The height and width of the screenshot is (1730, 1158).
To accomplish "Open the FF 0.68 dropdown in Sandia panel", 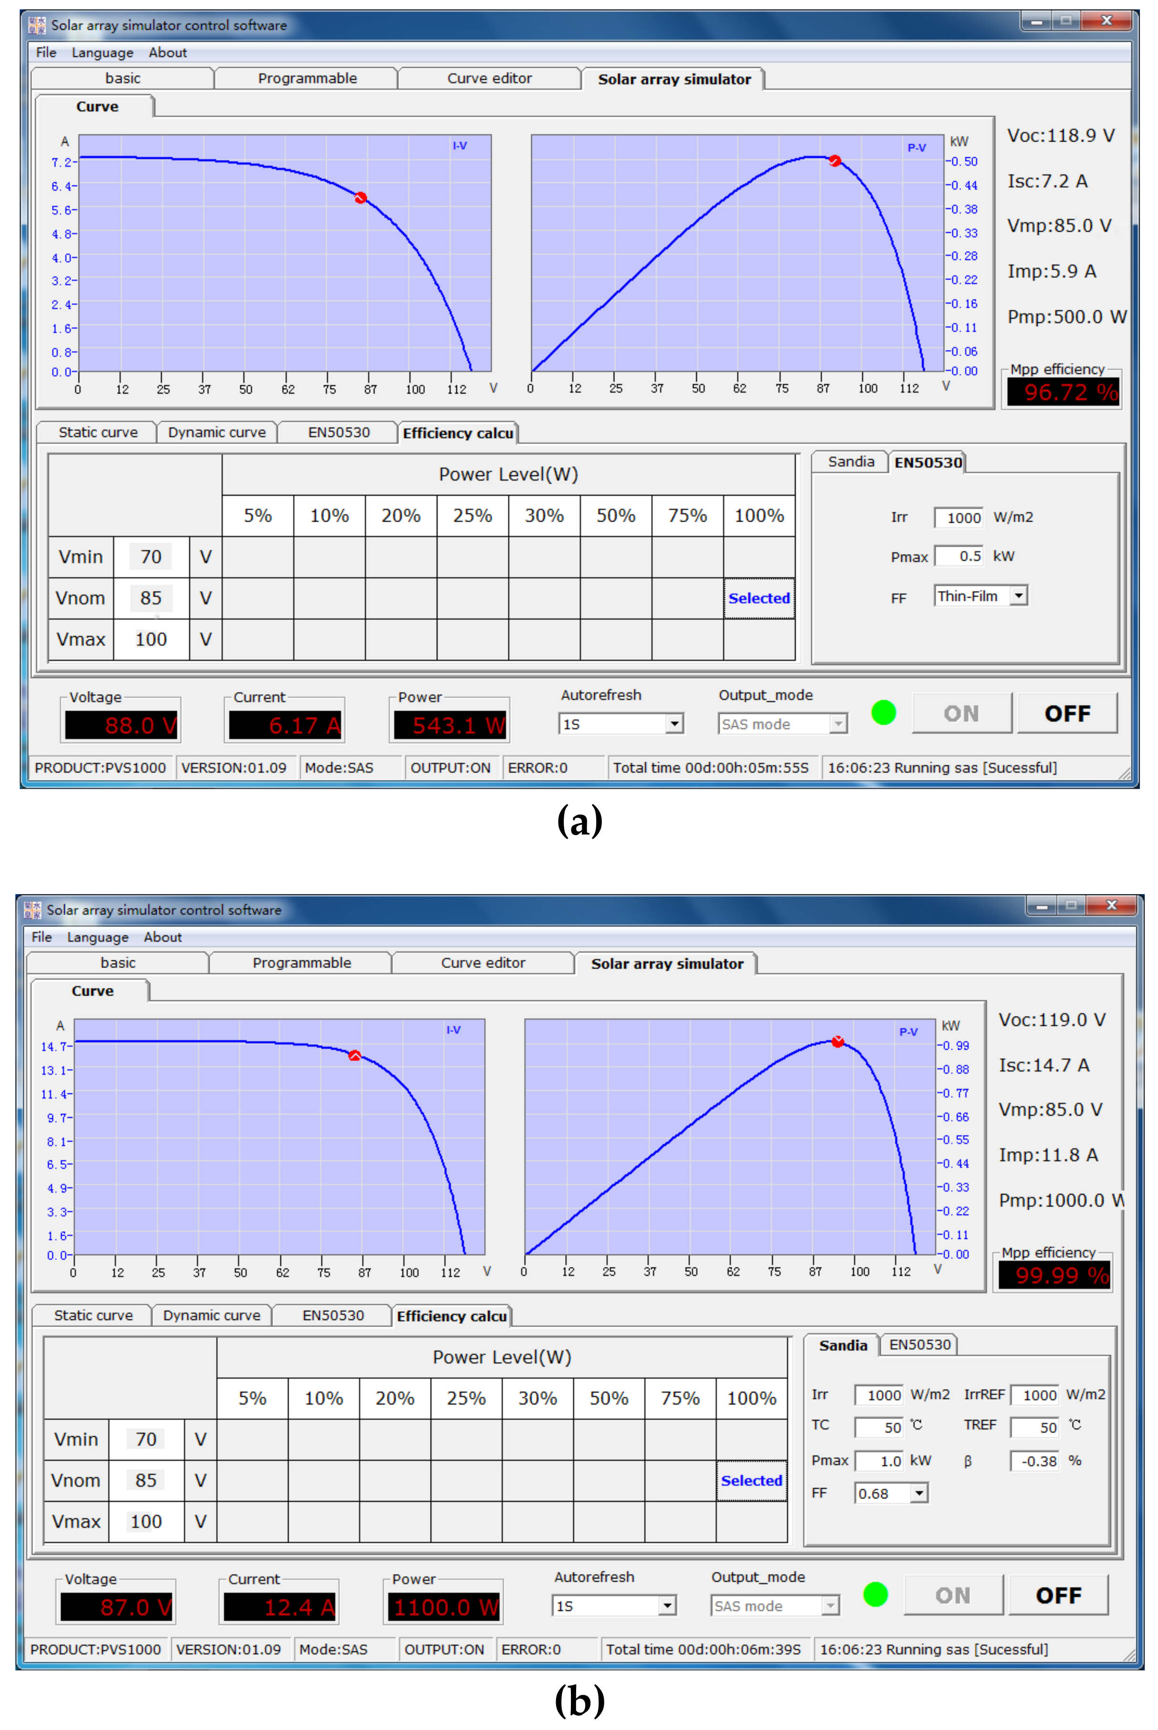I will coord(919,1493).
